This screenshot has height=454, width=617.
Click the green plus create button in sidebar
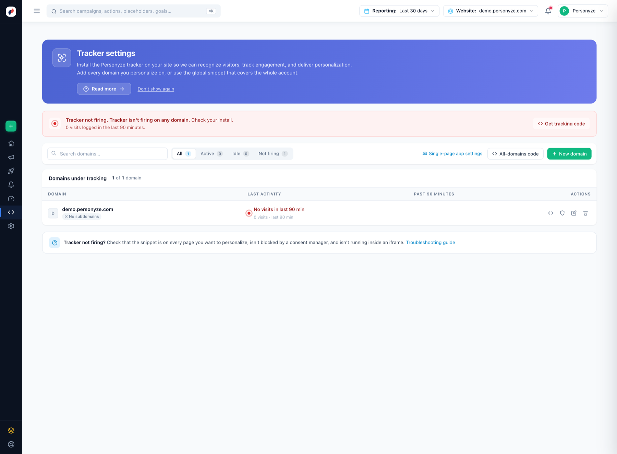click(11, 126)
